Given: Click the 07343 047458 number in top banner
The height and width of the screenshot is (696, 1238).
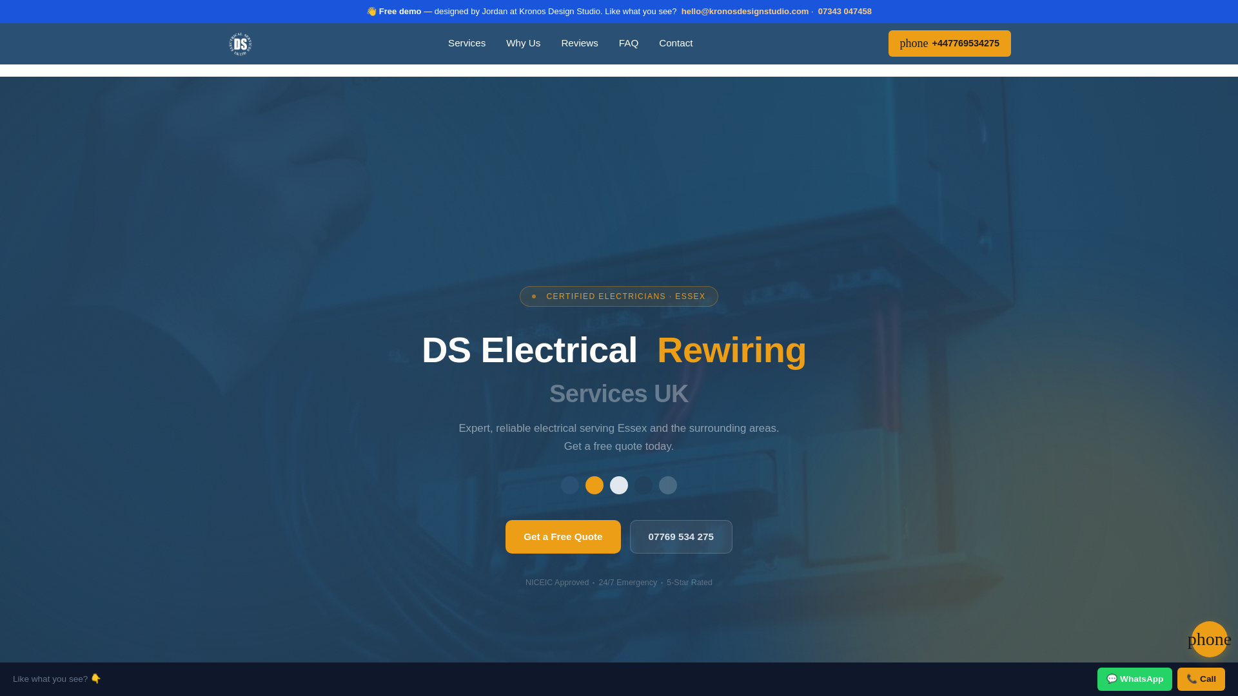Looking at the screenshot, I should 845,12.
